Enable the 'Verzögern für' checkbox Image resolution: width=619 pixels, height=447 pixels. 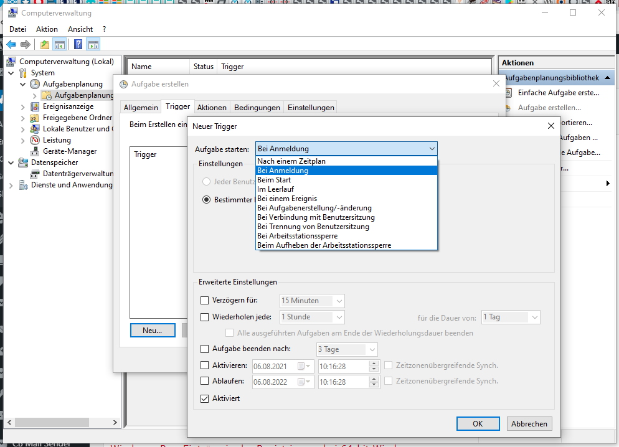[205, 301]
